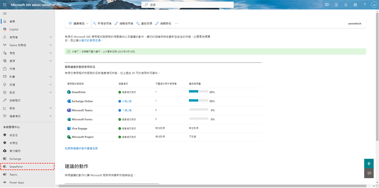Click 新增使用者 add user button
Viewport: 379px width, 188px height.
click(x=102, y=23)
